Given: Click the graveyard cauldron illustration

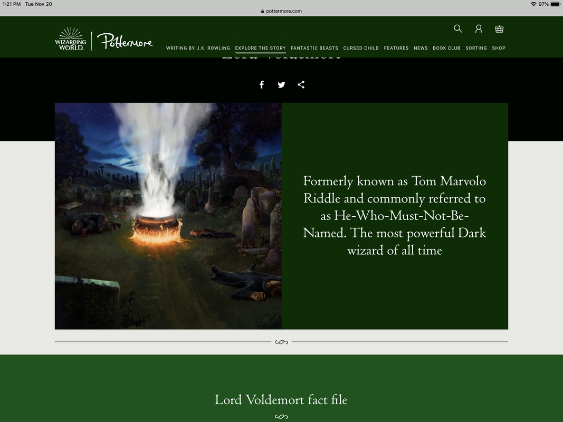Looking at the screenshot, I should click(168, 216).
